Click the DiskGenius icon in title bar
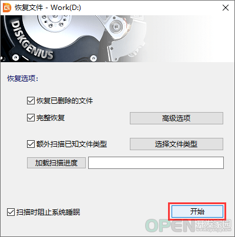This screenshot has height=237, width=235. coord(7,8)
